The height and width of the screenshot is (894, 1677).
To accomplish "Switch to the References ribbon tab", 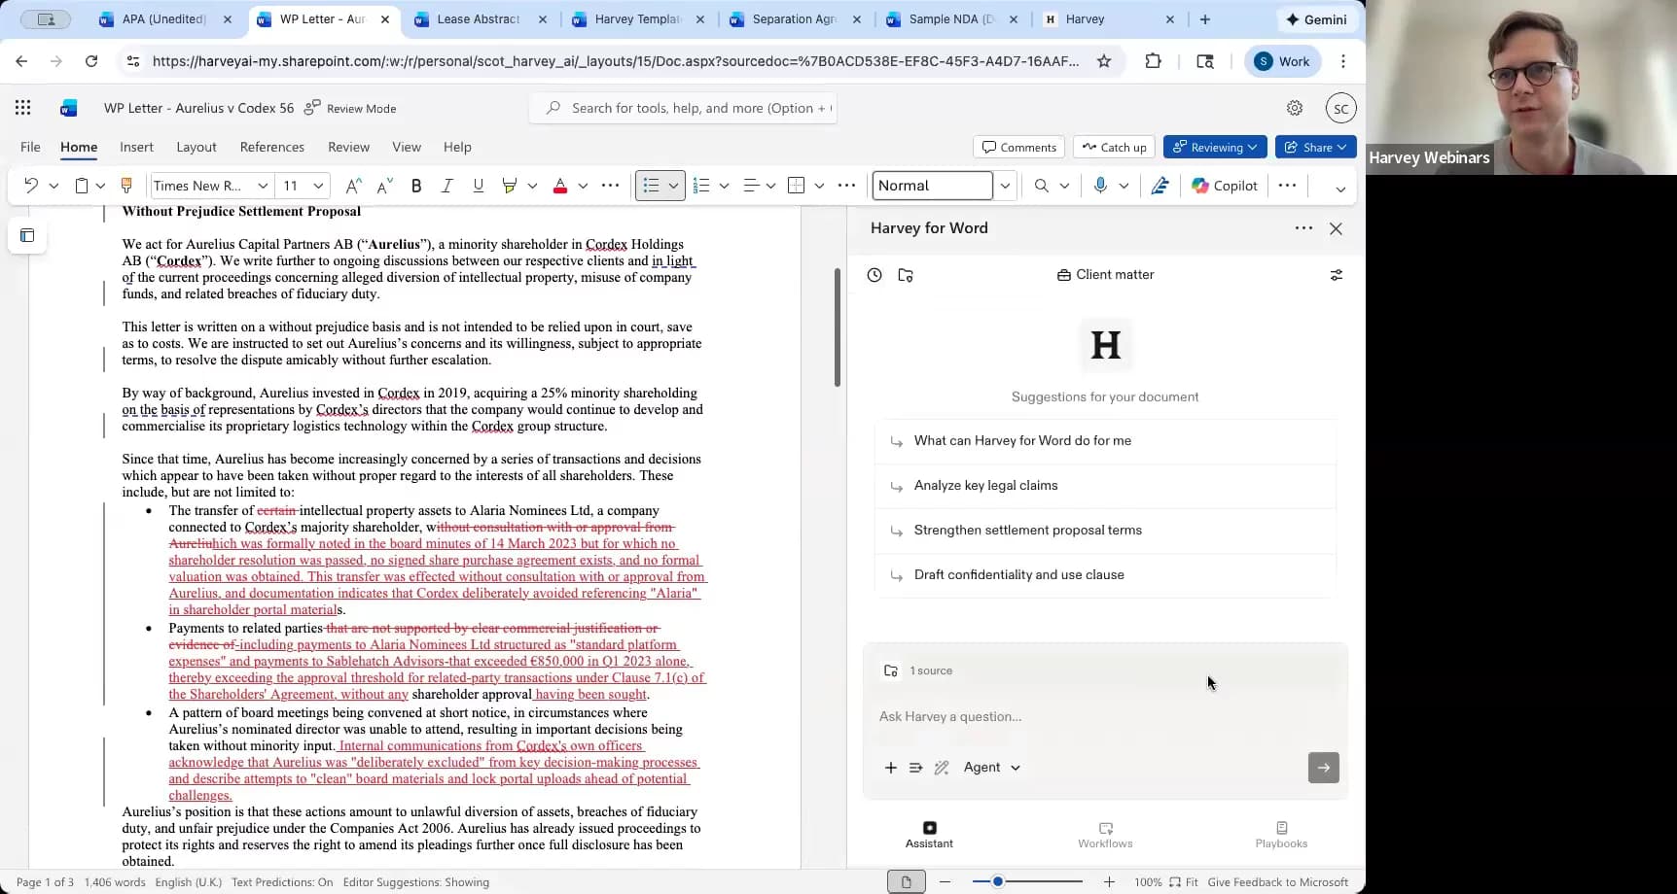I will (271, 147).
